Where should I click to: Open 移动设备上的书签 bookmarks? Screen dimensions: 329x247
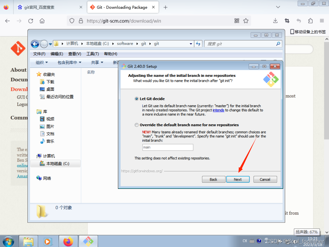point(308,32)
